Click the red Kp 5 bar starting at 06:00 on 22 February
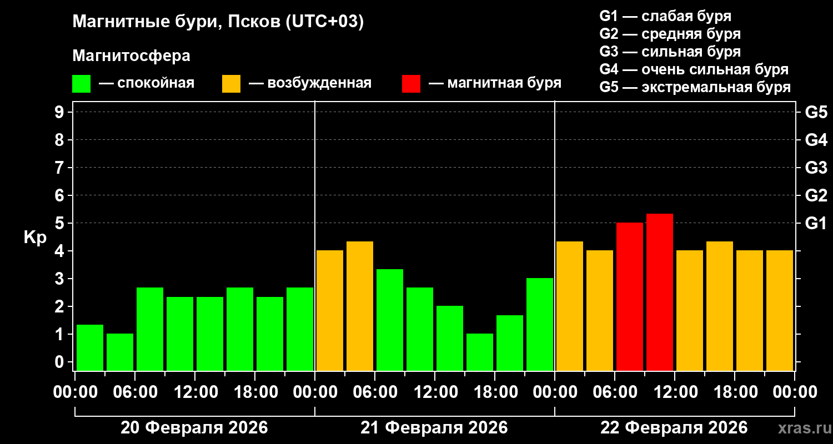This screenshot has height=444, width=833. click(x=630, y=296)
